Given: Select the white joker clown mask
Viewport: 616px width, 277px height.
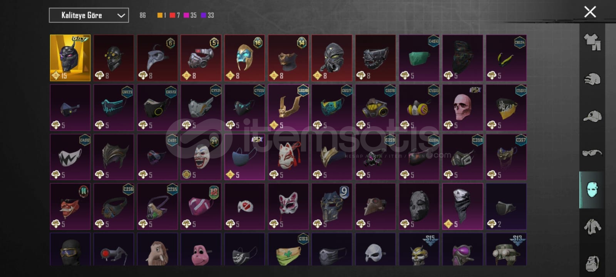Looking at the screenshot, I should click(x=201, y=157).
